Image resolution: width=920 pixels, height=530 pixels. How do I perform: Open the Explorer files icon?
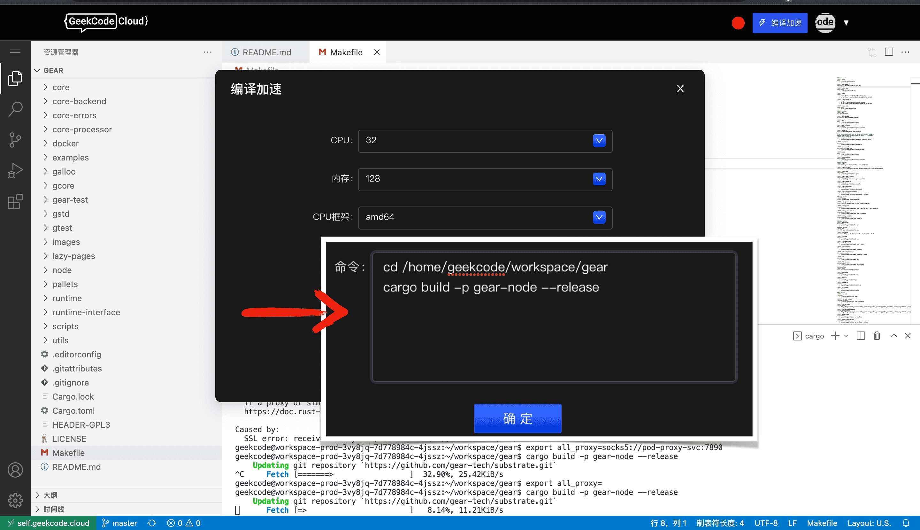pyautogui.click(x=15, y=78)
